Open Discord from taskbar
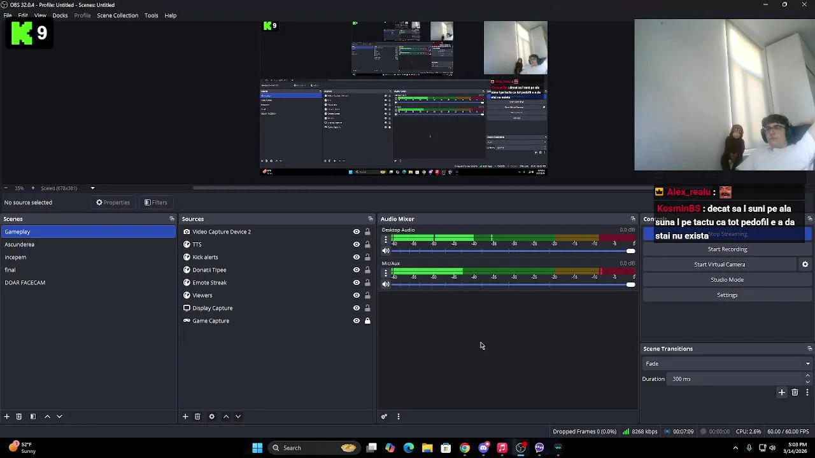The image size is (815, 458). (x=483, y=448)
